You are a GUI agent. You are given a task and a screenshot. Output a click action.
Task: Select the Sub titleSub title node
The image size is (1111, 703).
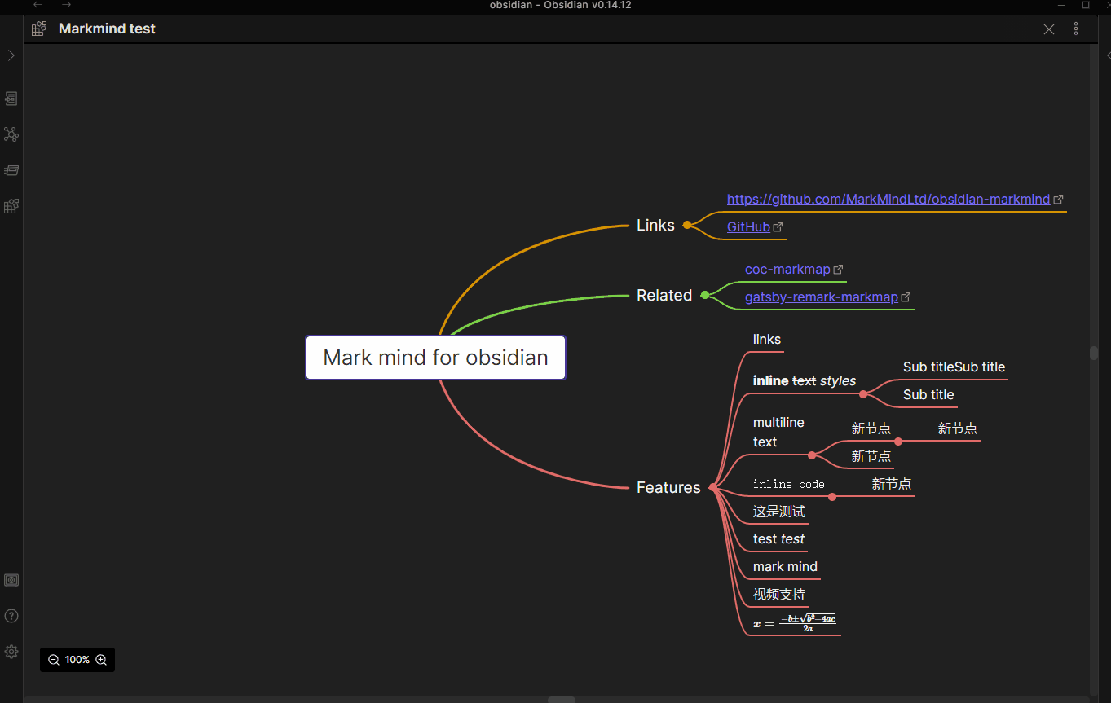coord(954,367)
